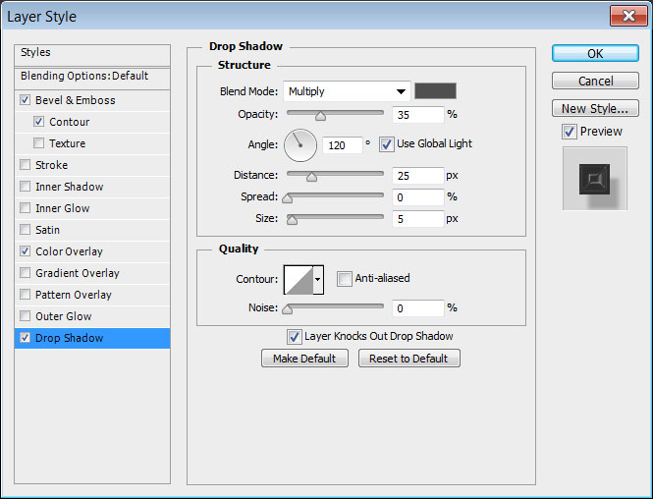Click the Opacity slider handle
The image size is (653, 499).
pyautogui.click(x=319, y=116)
